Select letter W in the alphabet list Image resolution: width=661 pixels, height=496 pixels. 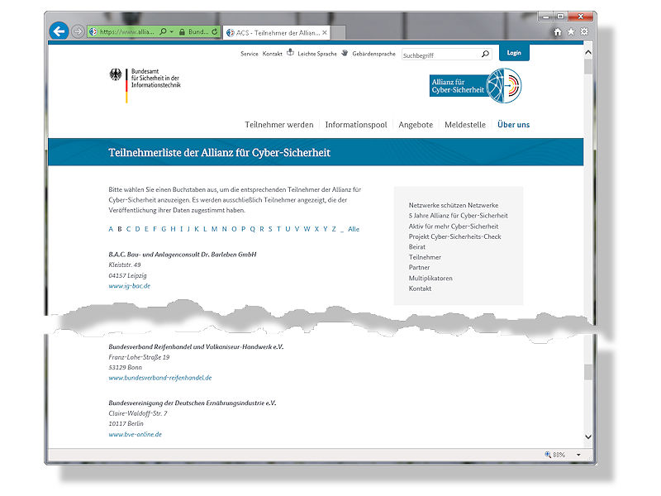coord(307,229)
